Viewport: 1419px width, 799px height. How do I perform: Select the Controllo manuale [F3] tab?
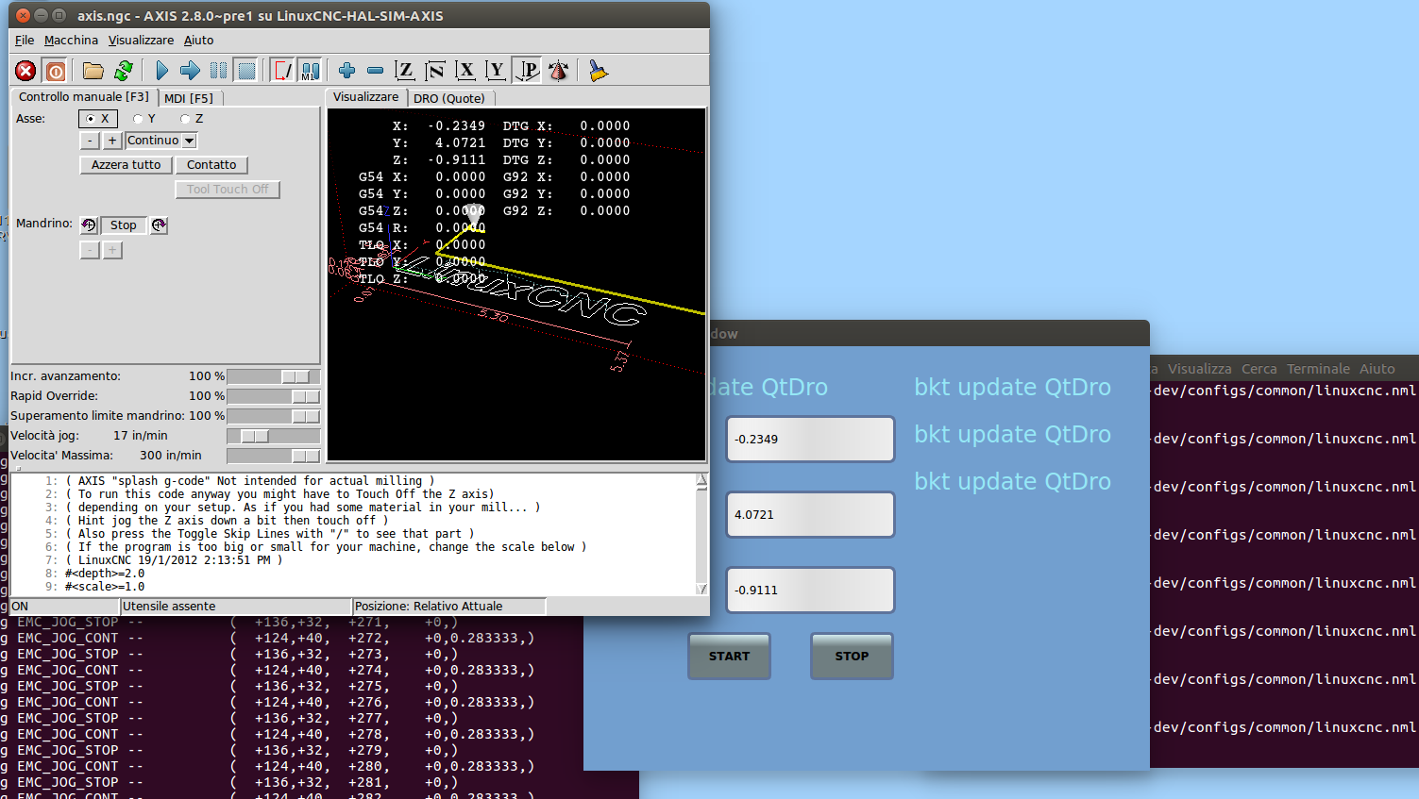(x=84, y=96)
